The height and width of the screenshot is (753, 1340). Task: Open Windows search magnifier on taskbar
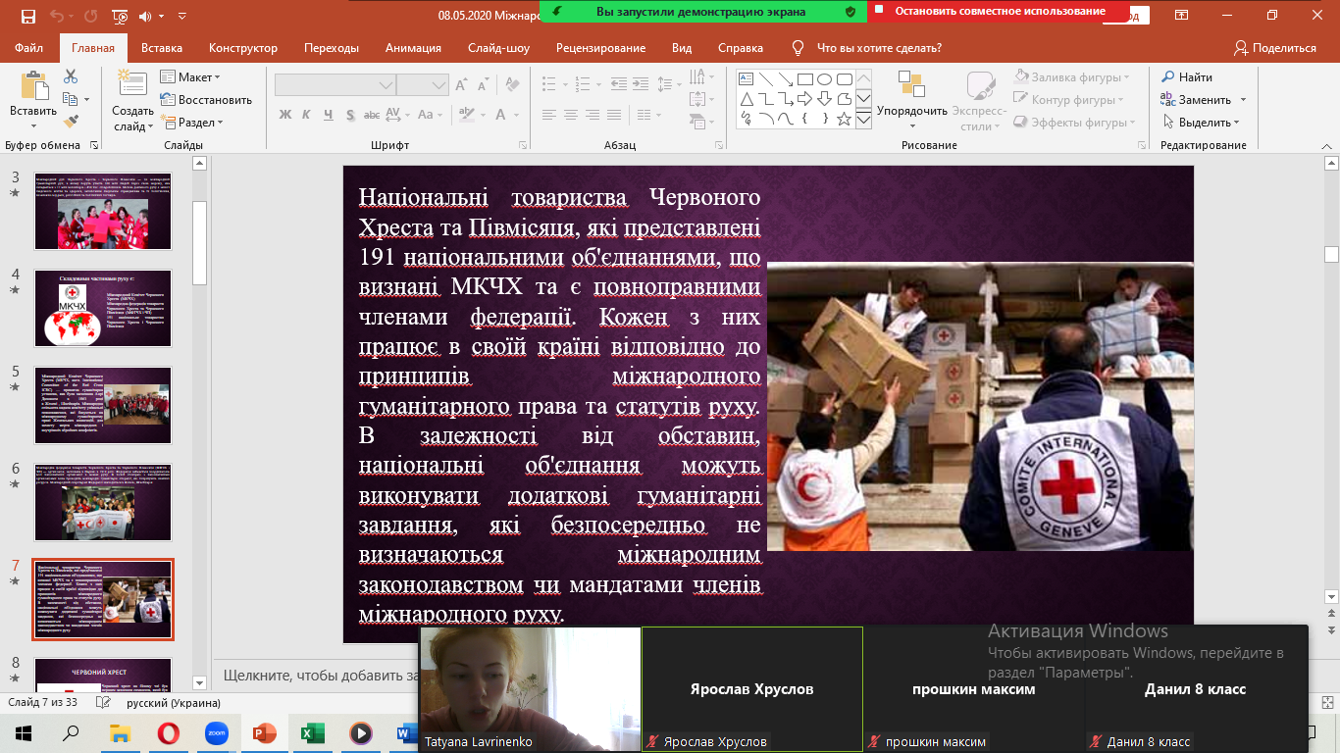pyautogui.click(x=71, y=732)
